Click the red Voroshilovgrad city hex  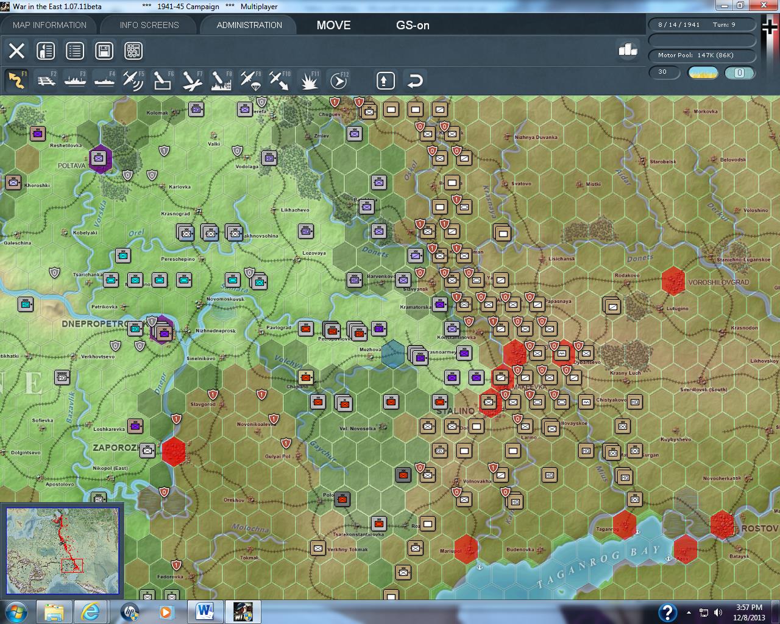pyautogui.click(x=673, y=281)
